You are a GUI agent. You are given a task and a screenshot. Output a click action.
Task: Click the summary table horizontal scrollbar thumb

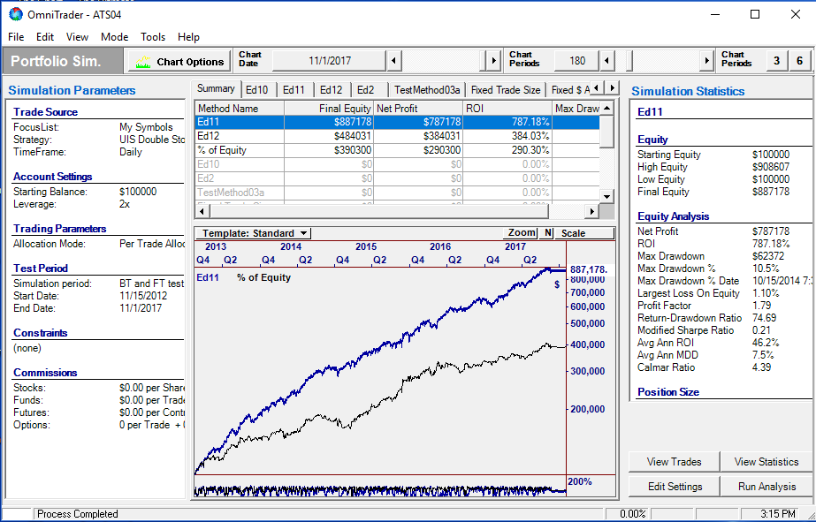pos(379,211)
